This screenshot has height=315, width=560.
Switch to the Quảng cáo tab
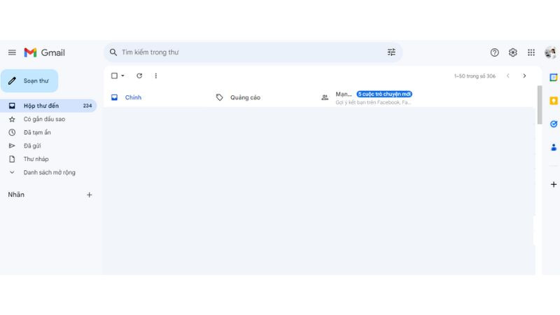(260, 97)
